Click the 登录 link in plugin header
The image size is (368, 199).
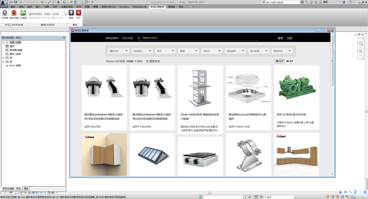click(280, 38)
